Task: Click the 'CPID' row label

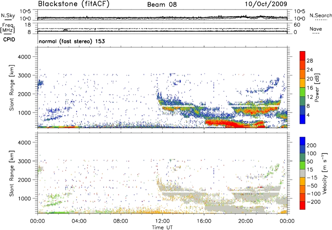Action: [x=9, y=39]
